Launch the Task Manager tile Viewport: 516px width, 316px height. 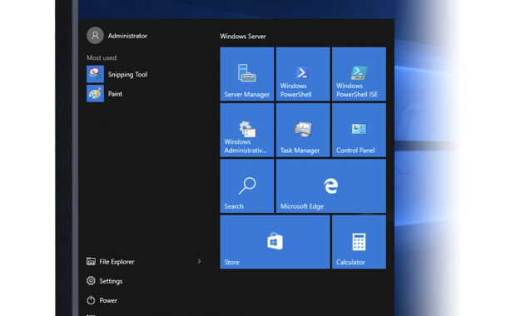[x=303, y=130]
